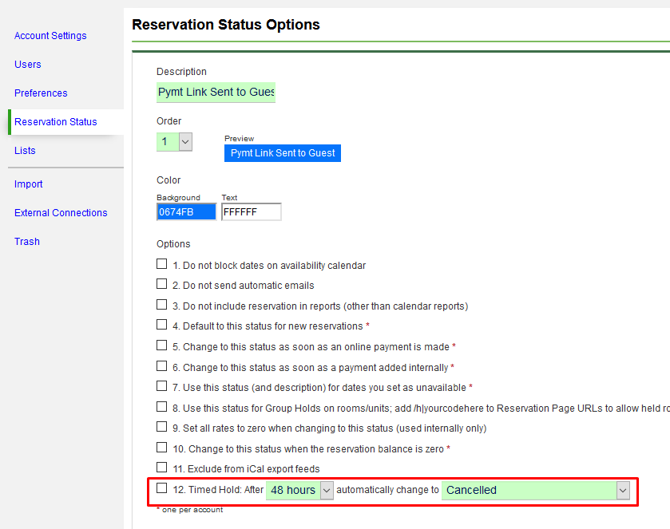The width and height of the screenshot is (670, 529).
Task: Enable the Timed Hold checkbox
Action: (x=162, y=489)
